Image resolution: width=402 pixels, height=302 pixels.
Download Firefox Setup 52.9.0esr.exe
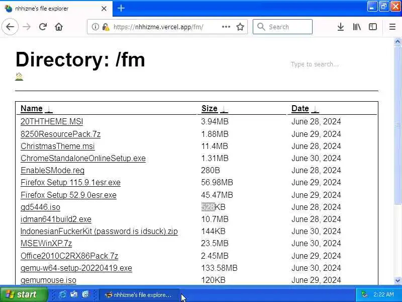pyautogui.click(x=68, y=195)
